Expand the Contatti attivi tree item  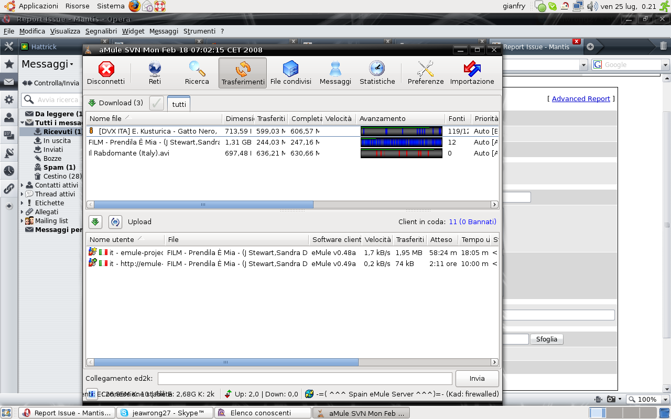click(x=22, y=185)
